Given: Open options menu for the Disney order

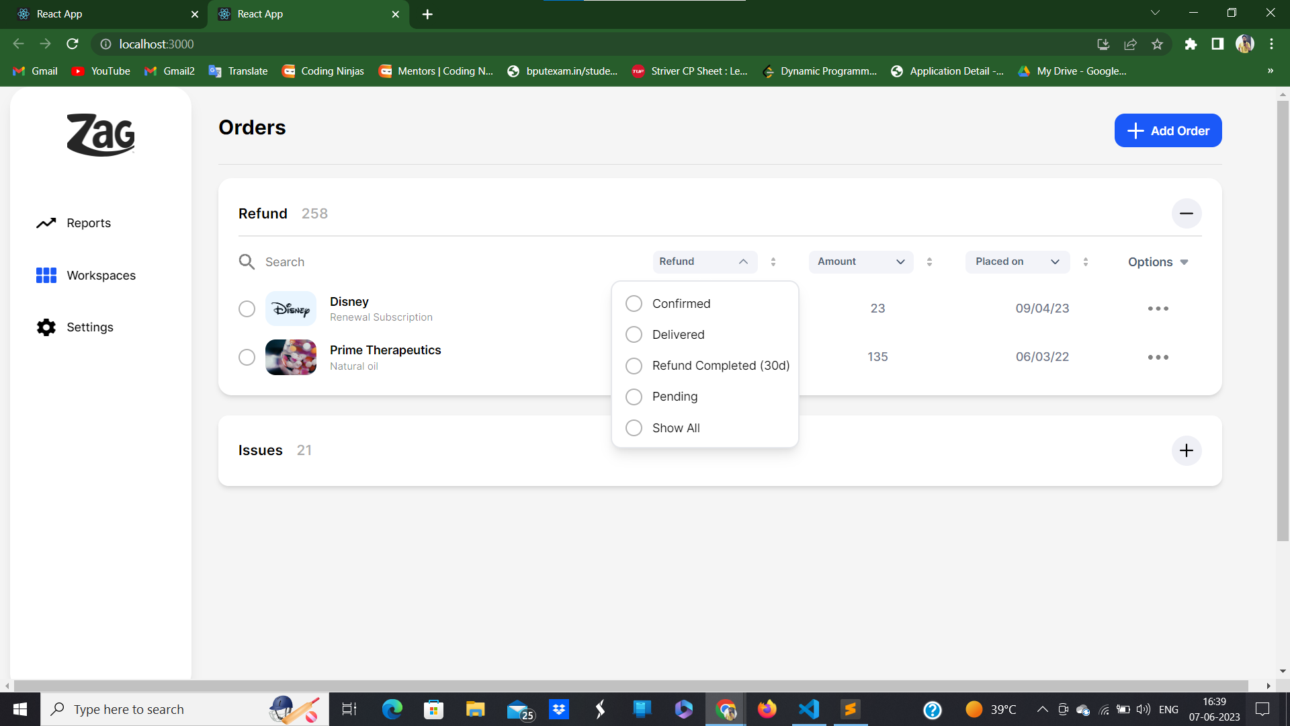Looking at the screenshot, I should point(1158,309).
